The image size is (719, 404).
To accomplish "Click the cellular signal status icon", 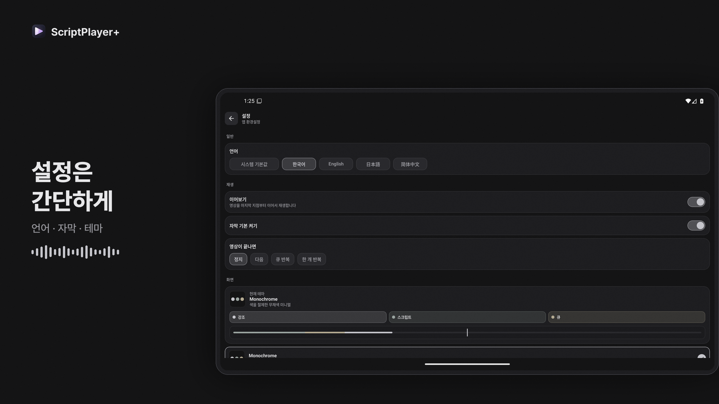I will click(694, 101).
